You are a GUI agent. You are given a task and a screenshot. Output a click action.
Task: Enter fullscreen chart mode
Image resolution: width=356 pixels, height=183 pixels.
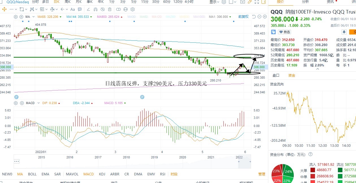click(x=257, y=2)
